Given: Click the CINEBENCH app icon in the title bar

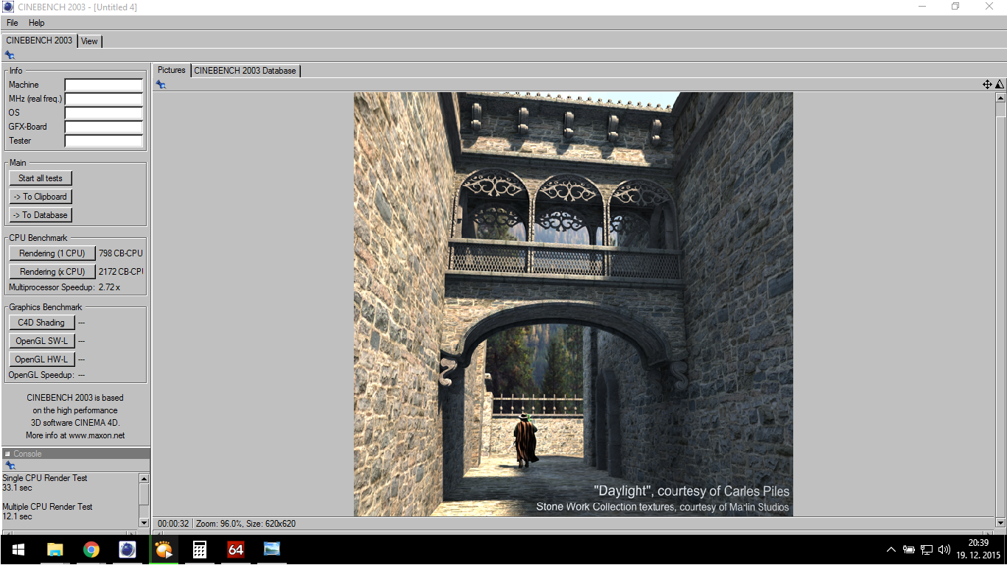Looking at the screenshot, I should click(x=8, y=7).
